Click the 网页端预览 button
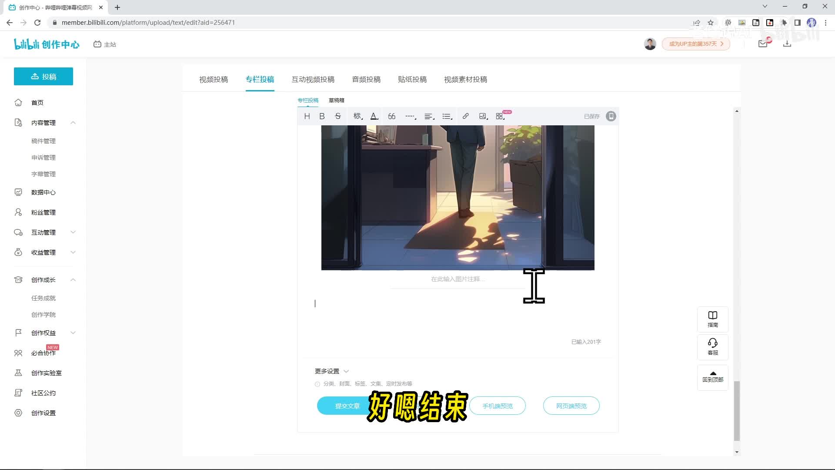 point(571,406)
